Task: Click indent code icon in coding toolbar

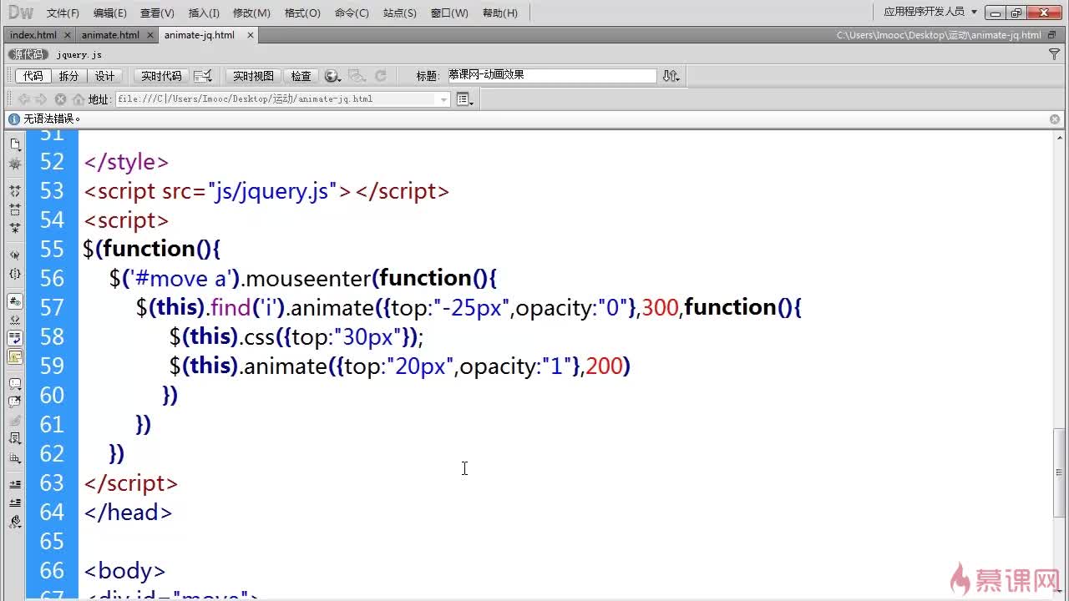Action: click(15, 484)
